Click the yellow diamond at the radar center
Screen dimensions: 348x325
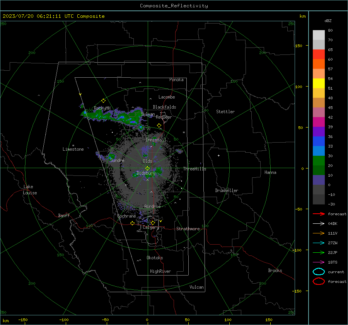click(x=147, y=168)
